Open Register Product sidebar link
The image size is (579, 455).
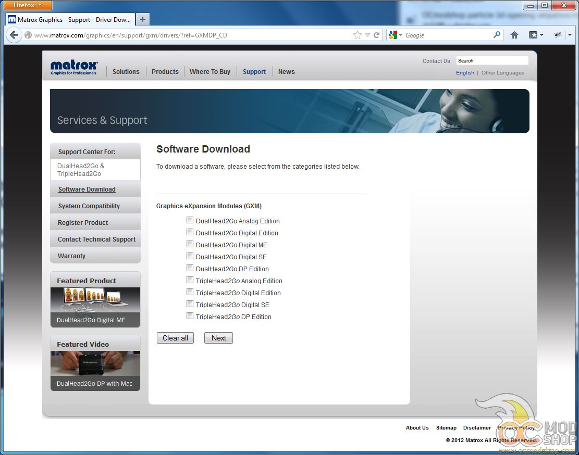point(83,222)
